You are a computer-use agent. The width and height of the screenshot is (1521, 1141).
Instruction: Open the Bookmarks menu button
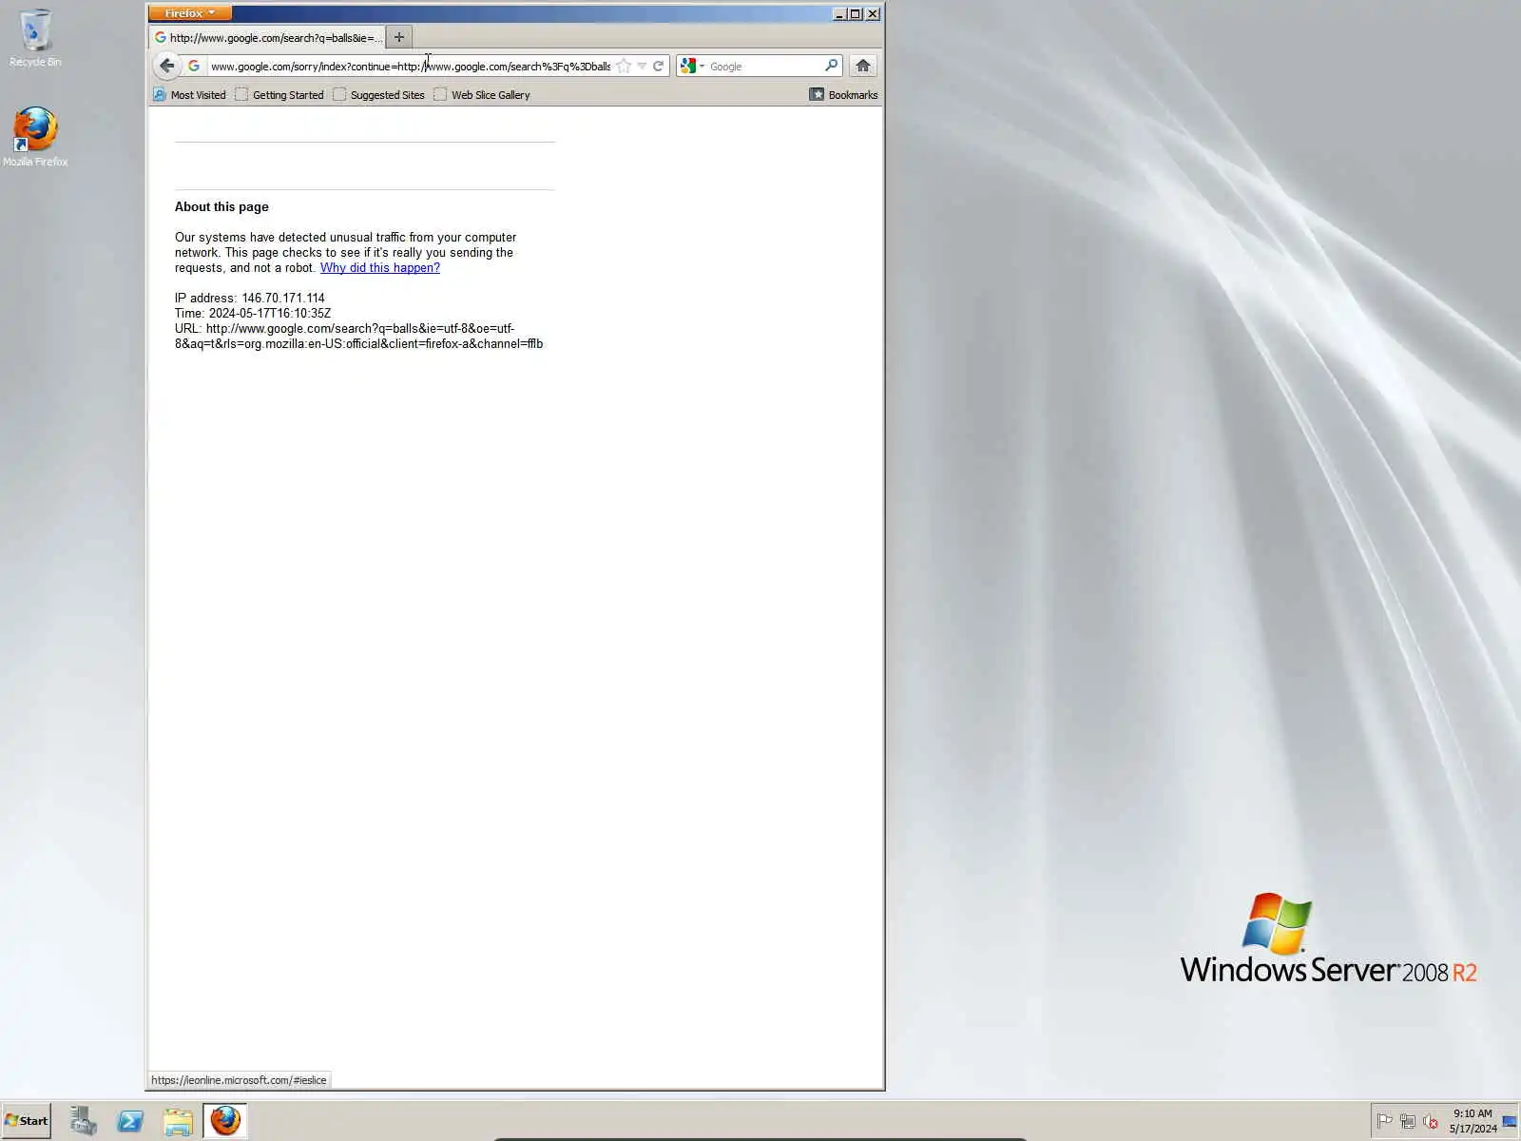(x=844, y=95)
